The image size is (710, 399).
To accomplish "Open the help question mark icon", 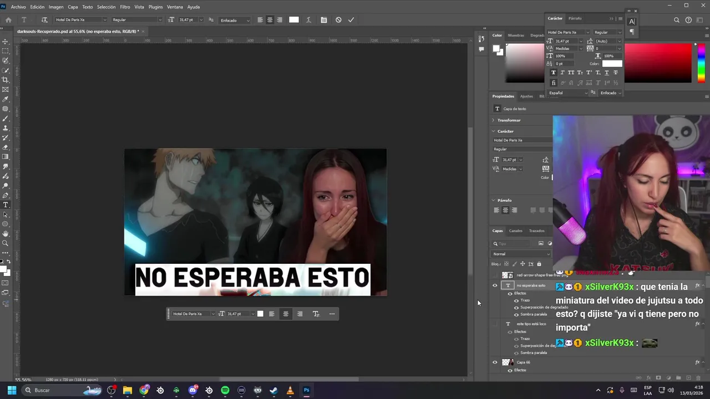I will click(x=688, y=20).
